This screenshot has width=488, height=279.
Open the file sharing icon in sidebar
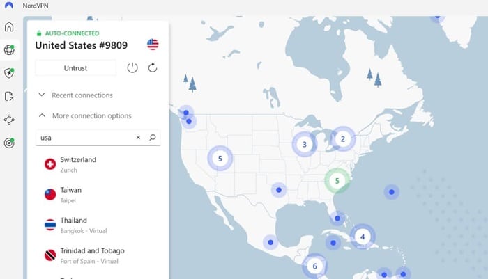pyautogui.click(x=9, y=96)
